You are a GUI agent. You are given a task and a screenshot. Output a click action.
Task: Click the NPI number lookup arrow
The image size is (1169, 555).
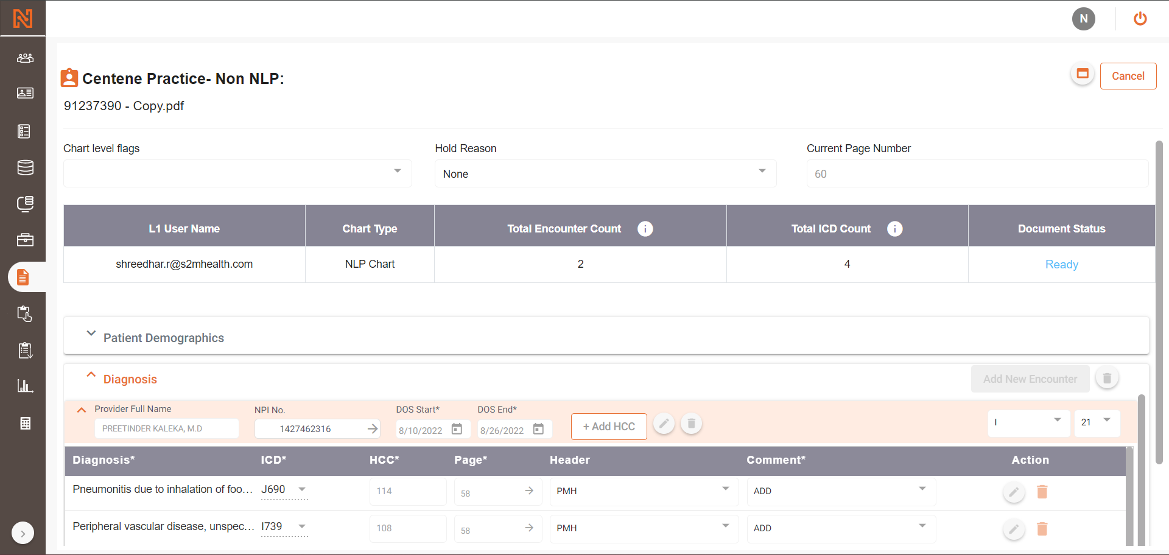pos(373,429)
